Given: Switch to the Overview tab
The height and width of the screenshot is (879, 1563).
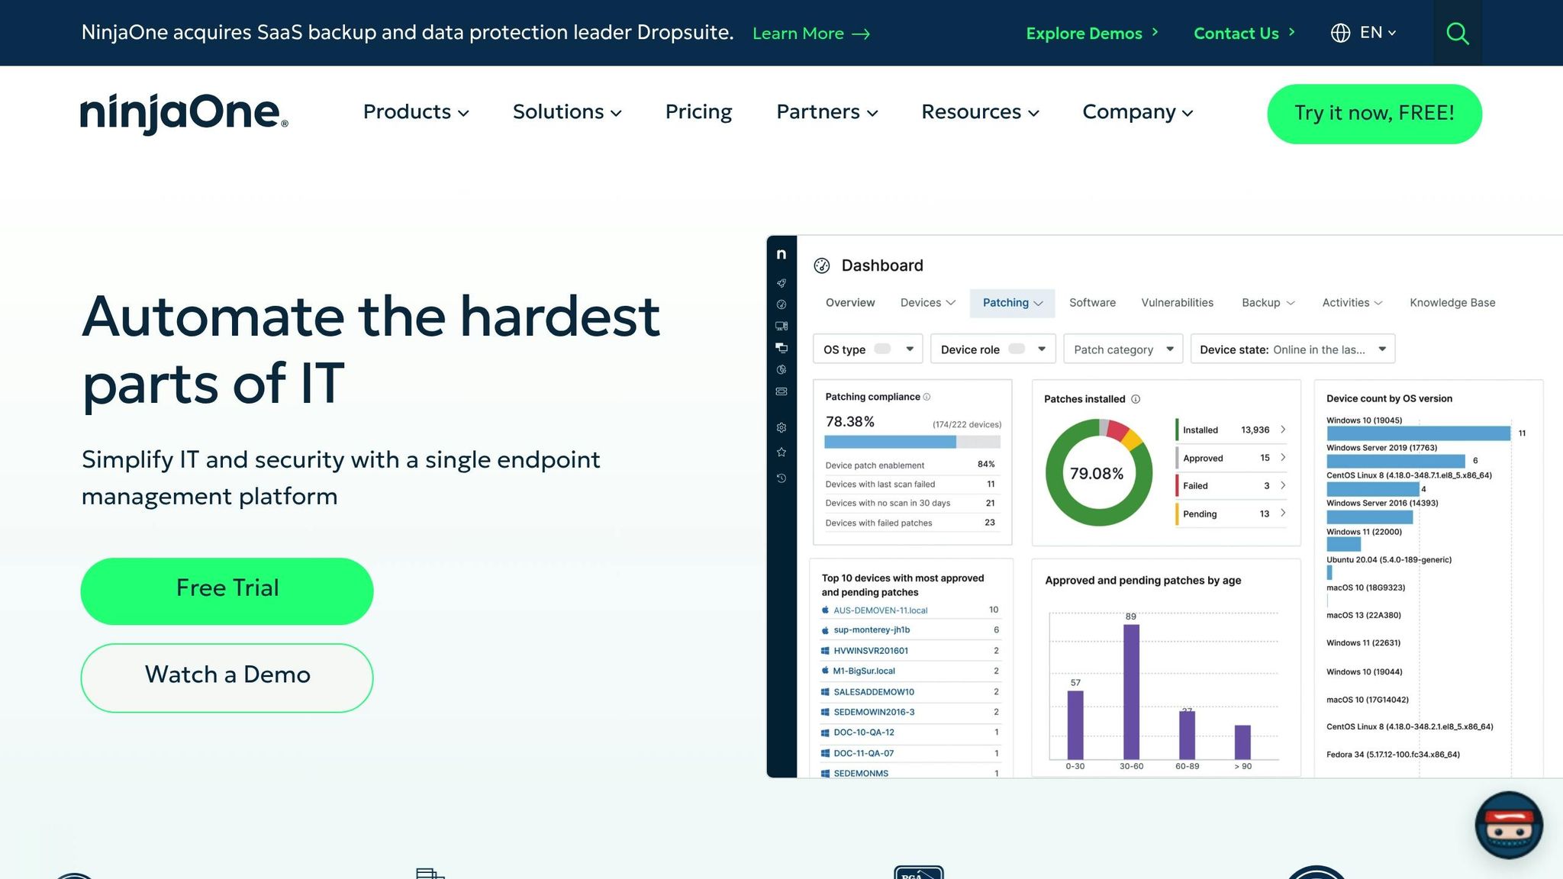Looking at the screenshot, I should 850,303.
